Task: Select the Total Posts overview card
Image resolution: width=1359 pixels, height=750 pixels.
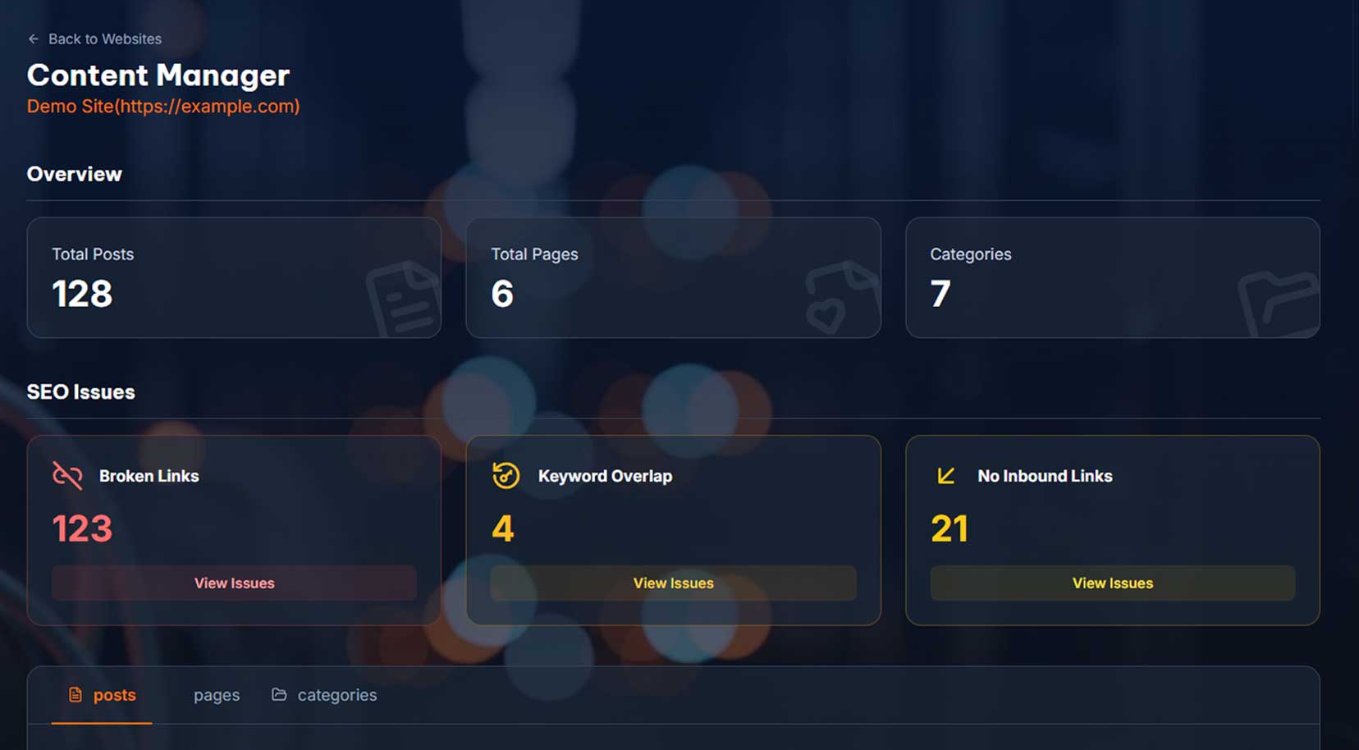Action: pyautogui.click(x=234, y=277)
